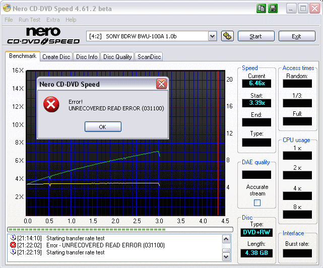This screenshot has height=268, width=323.
Task: Toggle the Accurate stream checkbox
Action: (x=257, y=203)
